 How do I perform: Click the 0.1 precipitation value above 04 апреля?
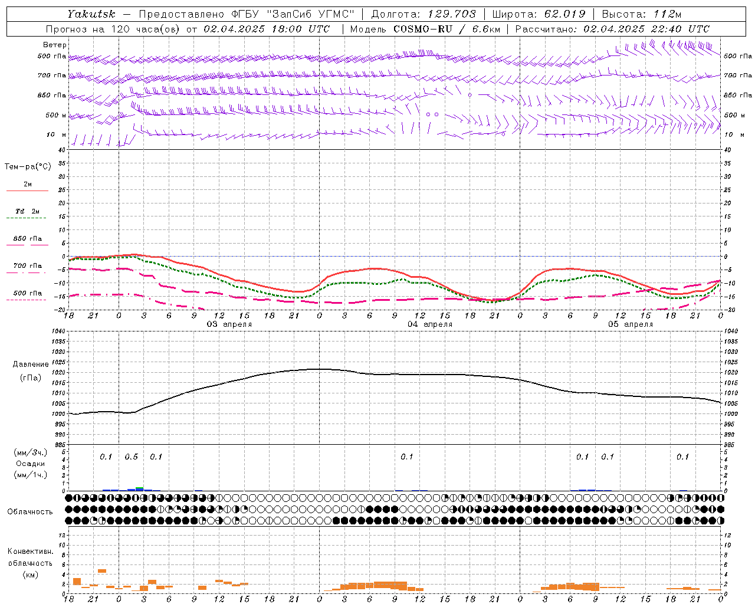point(407,457)
